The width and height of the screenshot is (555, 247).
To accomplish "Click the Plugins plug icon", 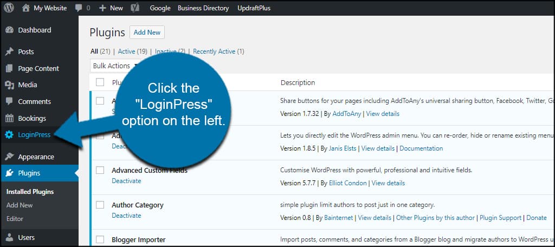I will click(10, 173).
